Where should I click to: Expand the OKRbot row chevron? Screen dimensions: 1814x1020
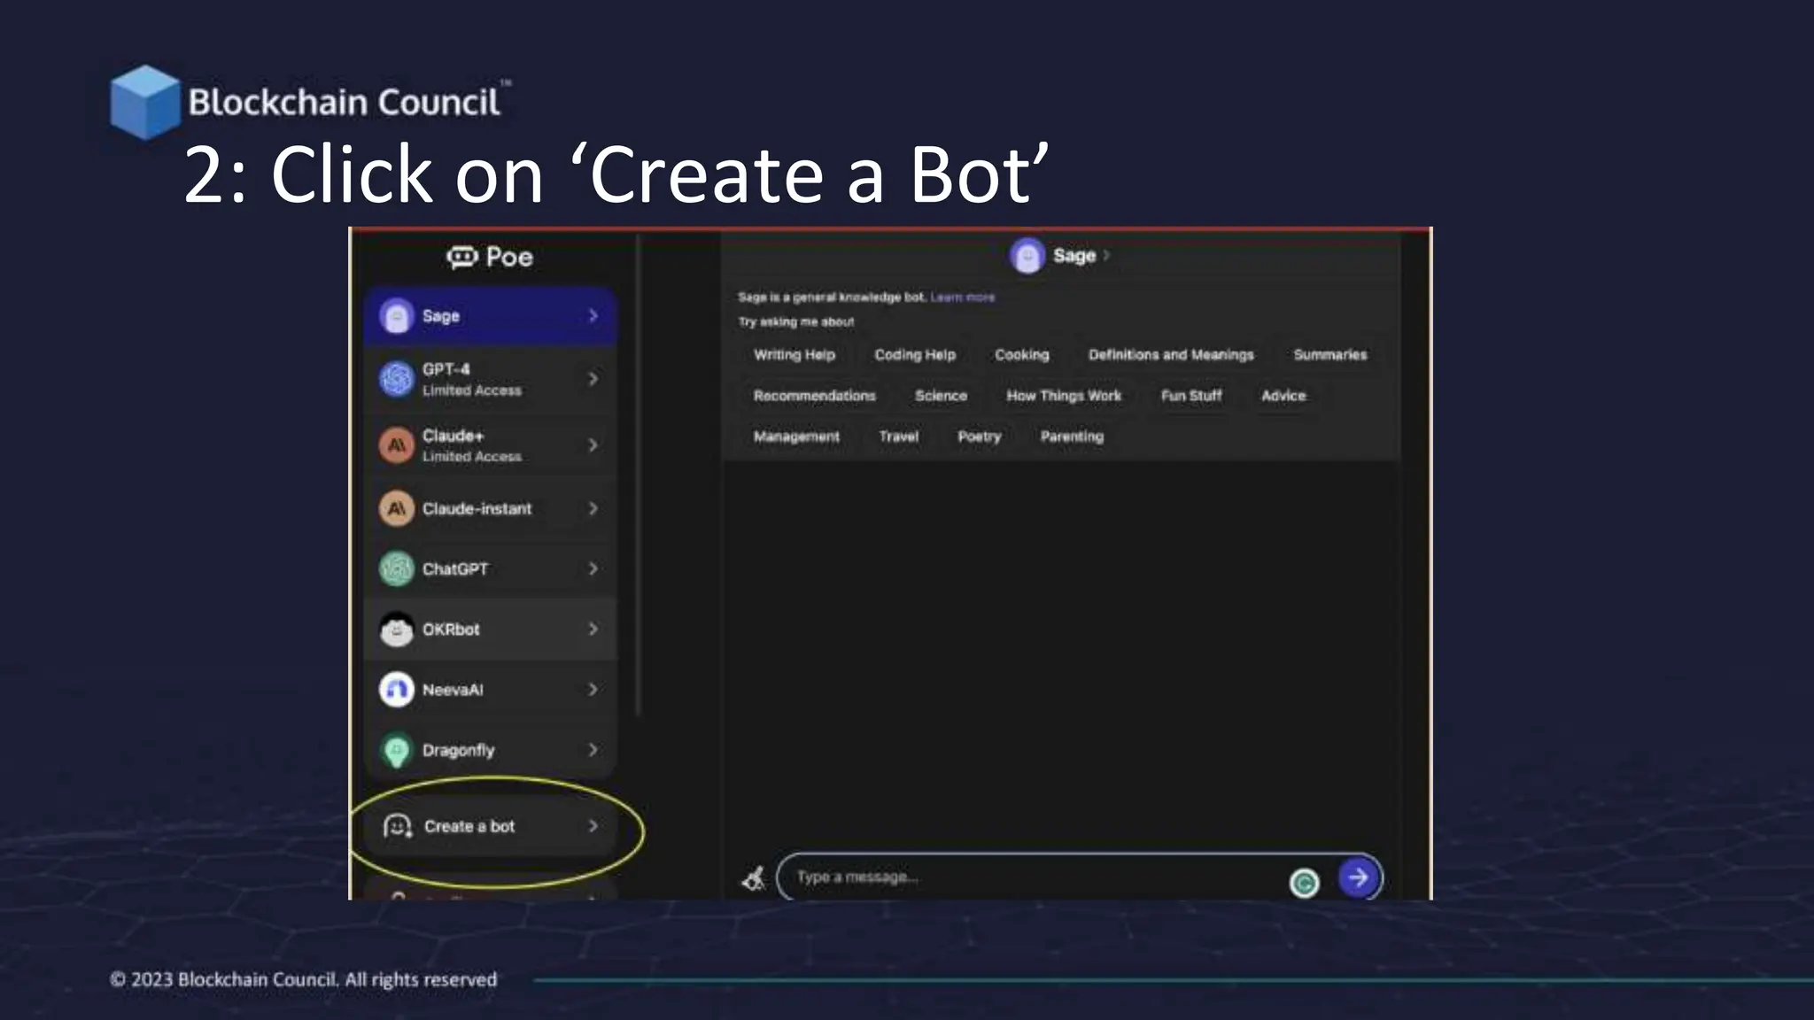click(593, 630)
